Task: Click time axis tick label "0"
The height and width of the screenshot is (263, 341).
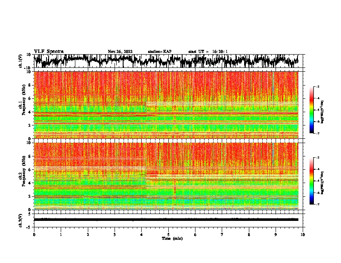Action: click(x=34, y=235)
